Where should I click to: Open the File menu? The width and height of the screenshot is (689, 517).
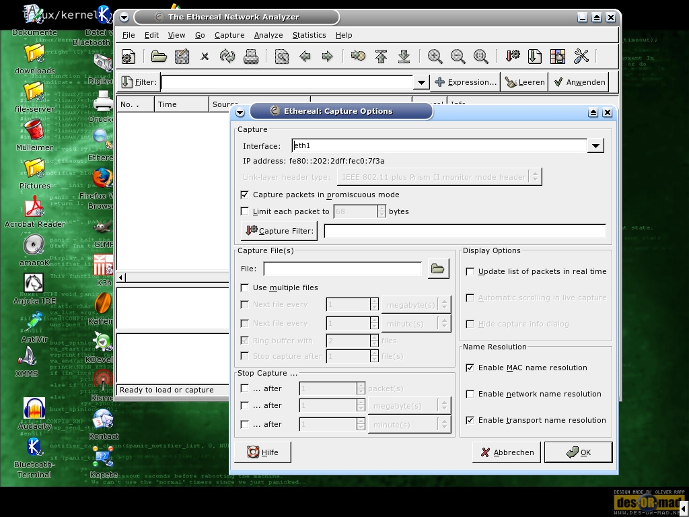pos(129,35)
